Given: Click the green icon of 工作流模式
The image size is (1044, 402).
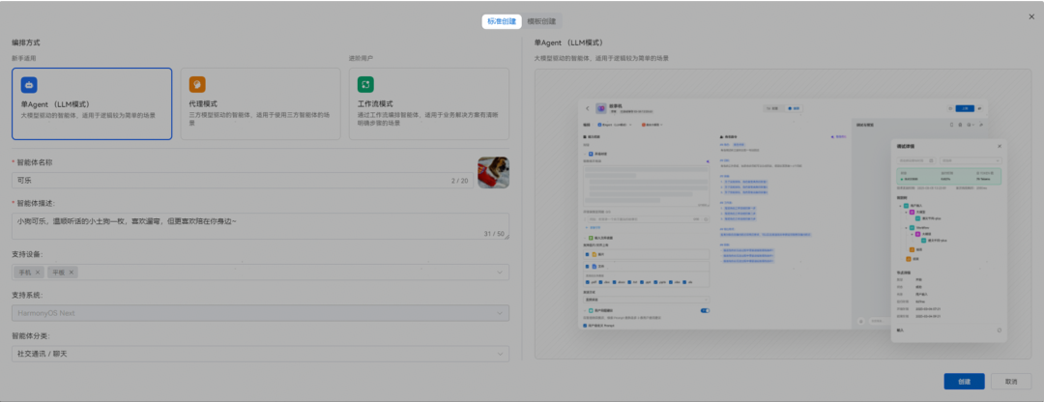Looking at the screenshot, I should [365, 84].
